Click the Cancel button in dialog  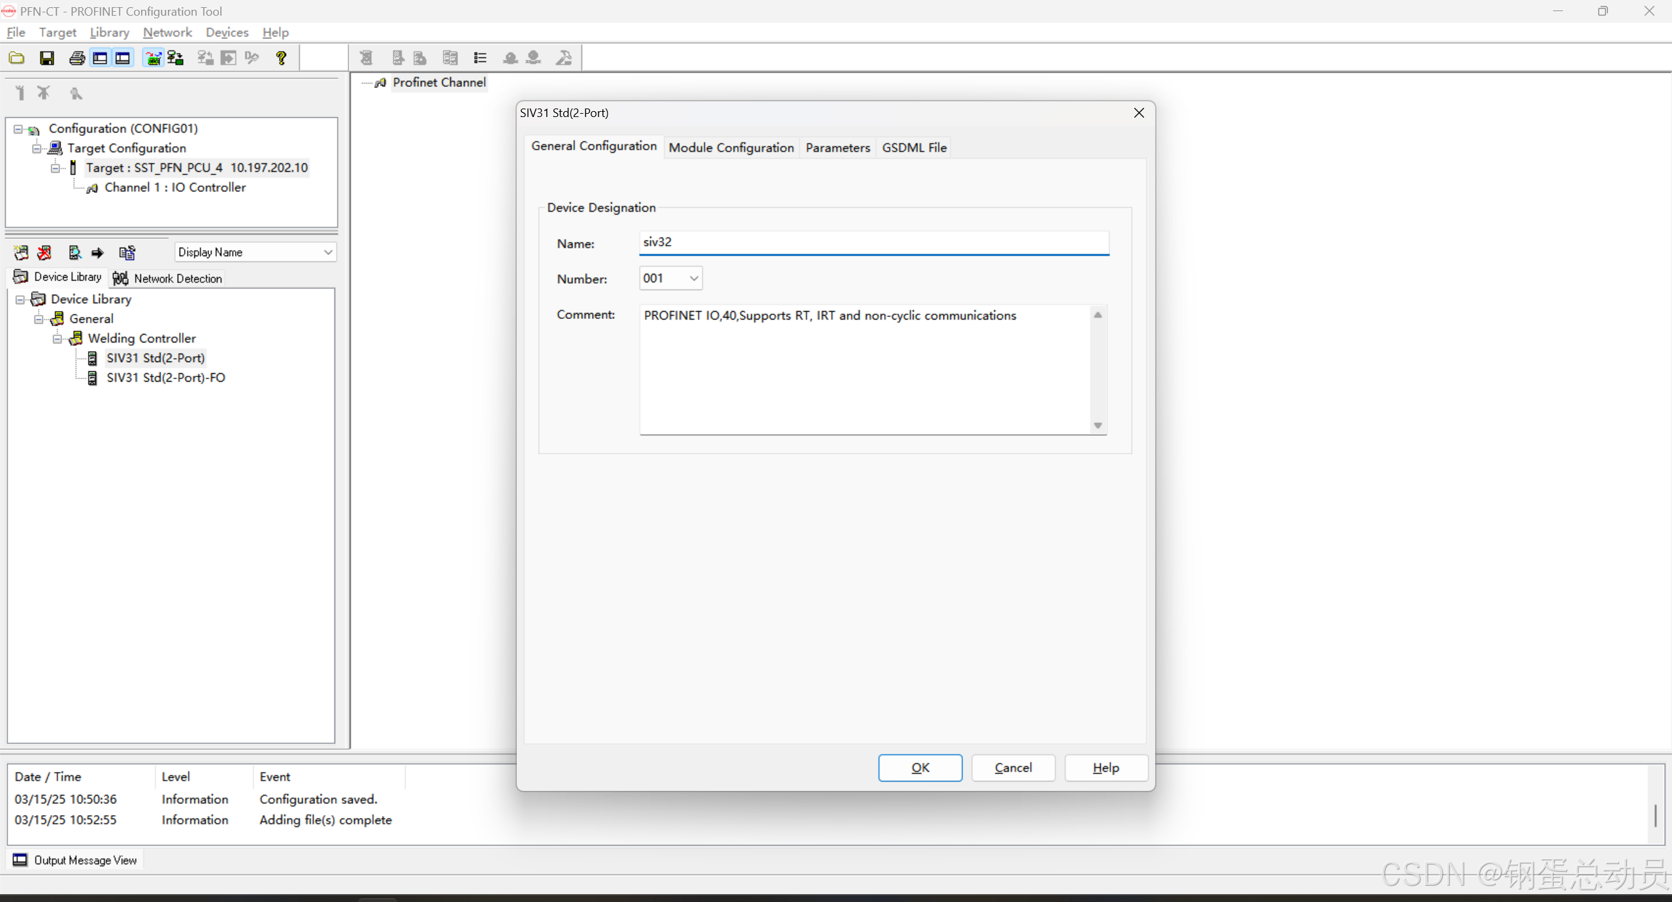tap(1013, 767)
